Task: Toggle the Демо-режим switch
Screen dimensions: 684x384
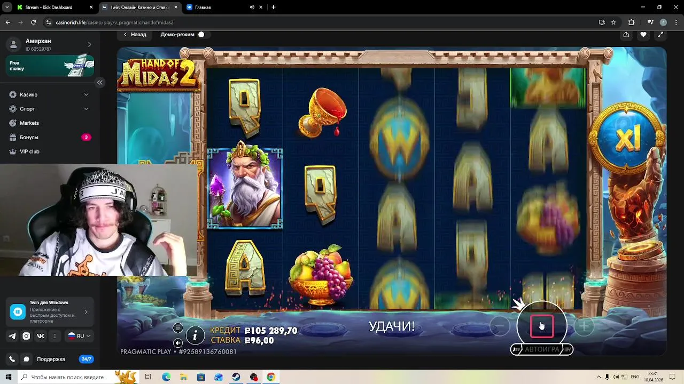Action: coord(201,35)
